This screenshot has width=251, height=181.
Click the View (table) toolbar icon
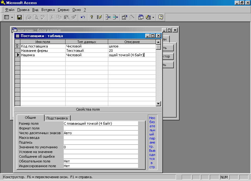pos(7,17)
